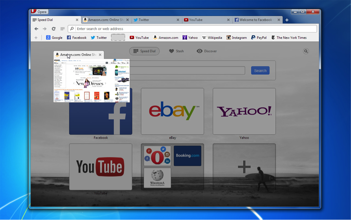351x220 pixels.
Task: Go forward with the forward arrow
Action: click(x=45, y=29)
